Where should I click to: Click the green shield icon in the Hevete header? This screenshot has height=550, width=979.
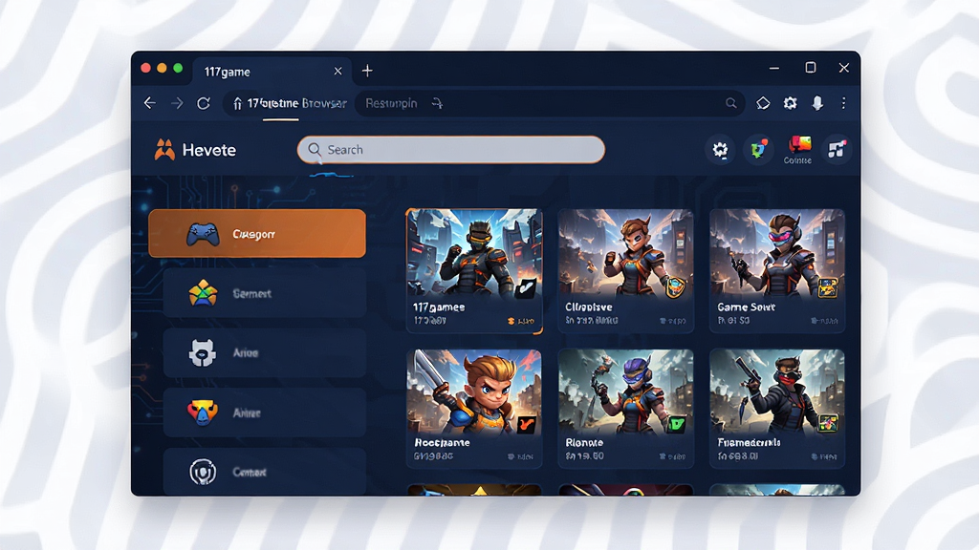758,150
